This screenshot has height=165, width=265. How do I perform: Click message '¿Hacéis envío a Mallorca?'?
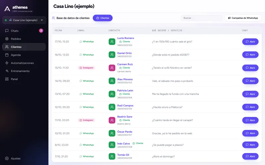tap(167, 107)
